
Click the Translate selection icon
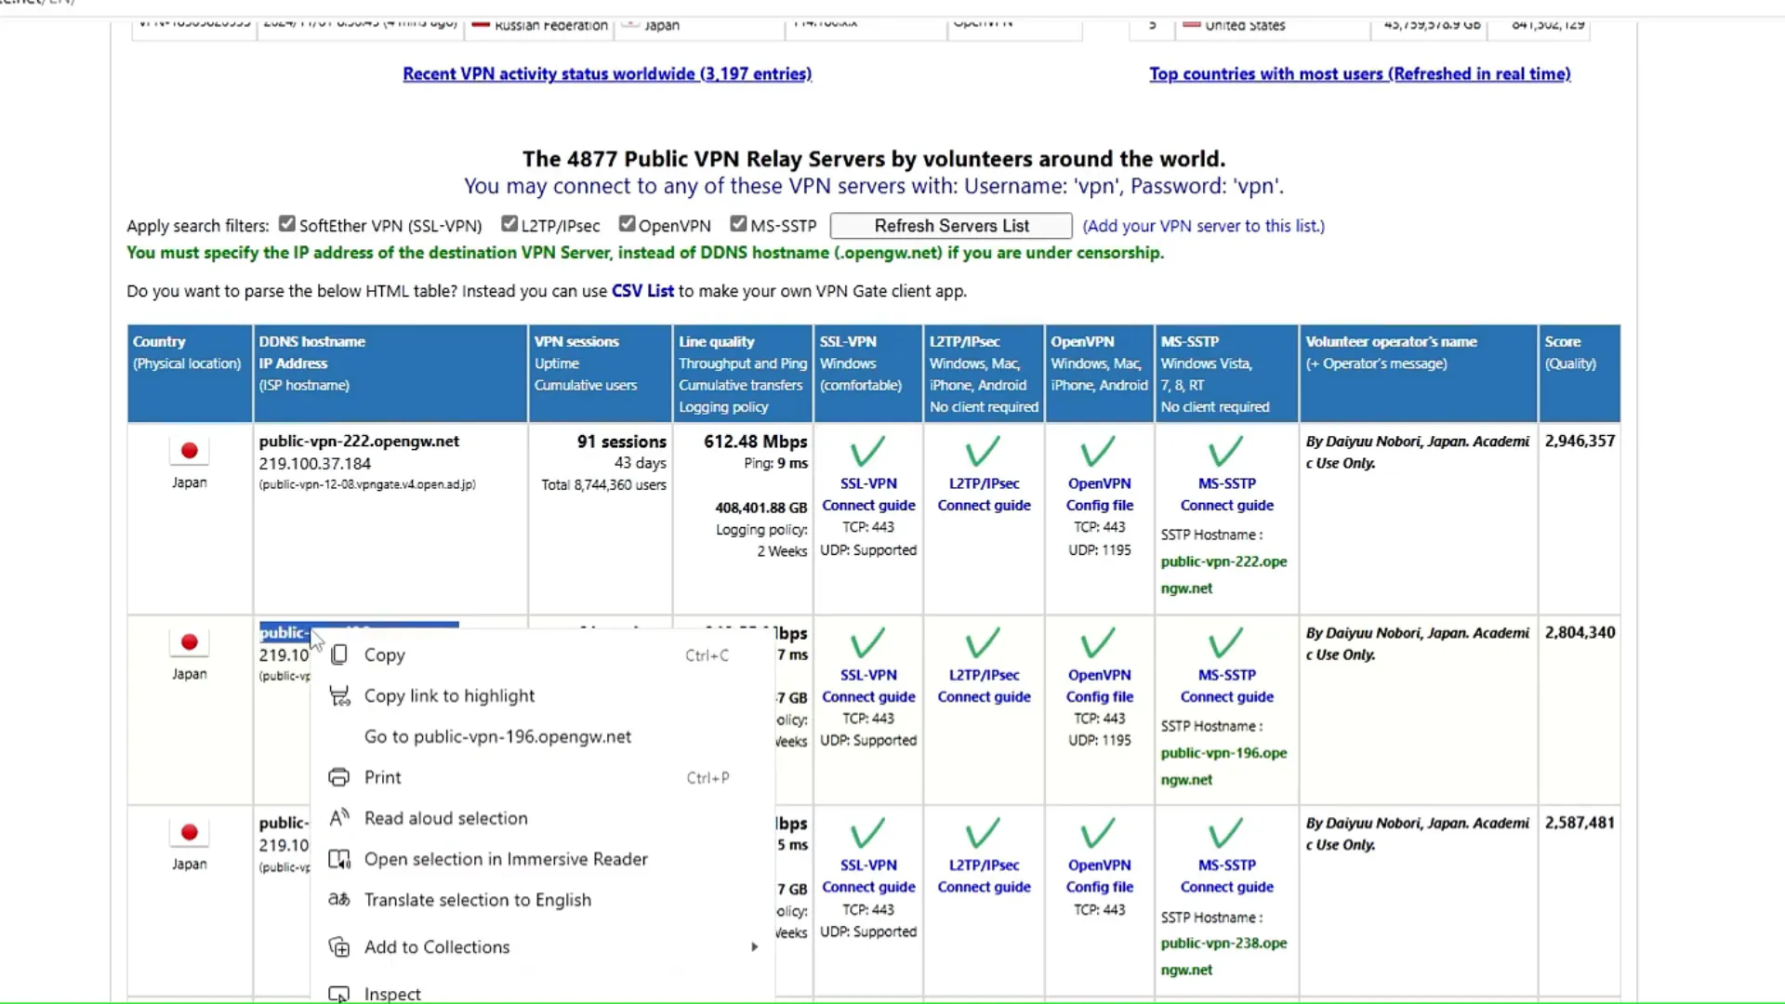pyautogui.click(x=339, y=900)
